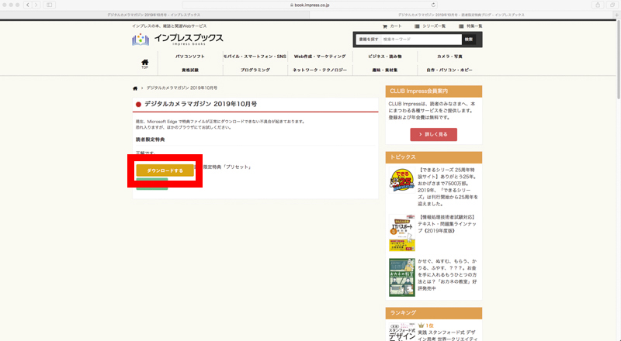The width and height of the screenshot is (621, 341).
Task: Open 自作・パソコン・ホビー category
Action: coord(449,70)
